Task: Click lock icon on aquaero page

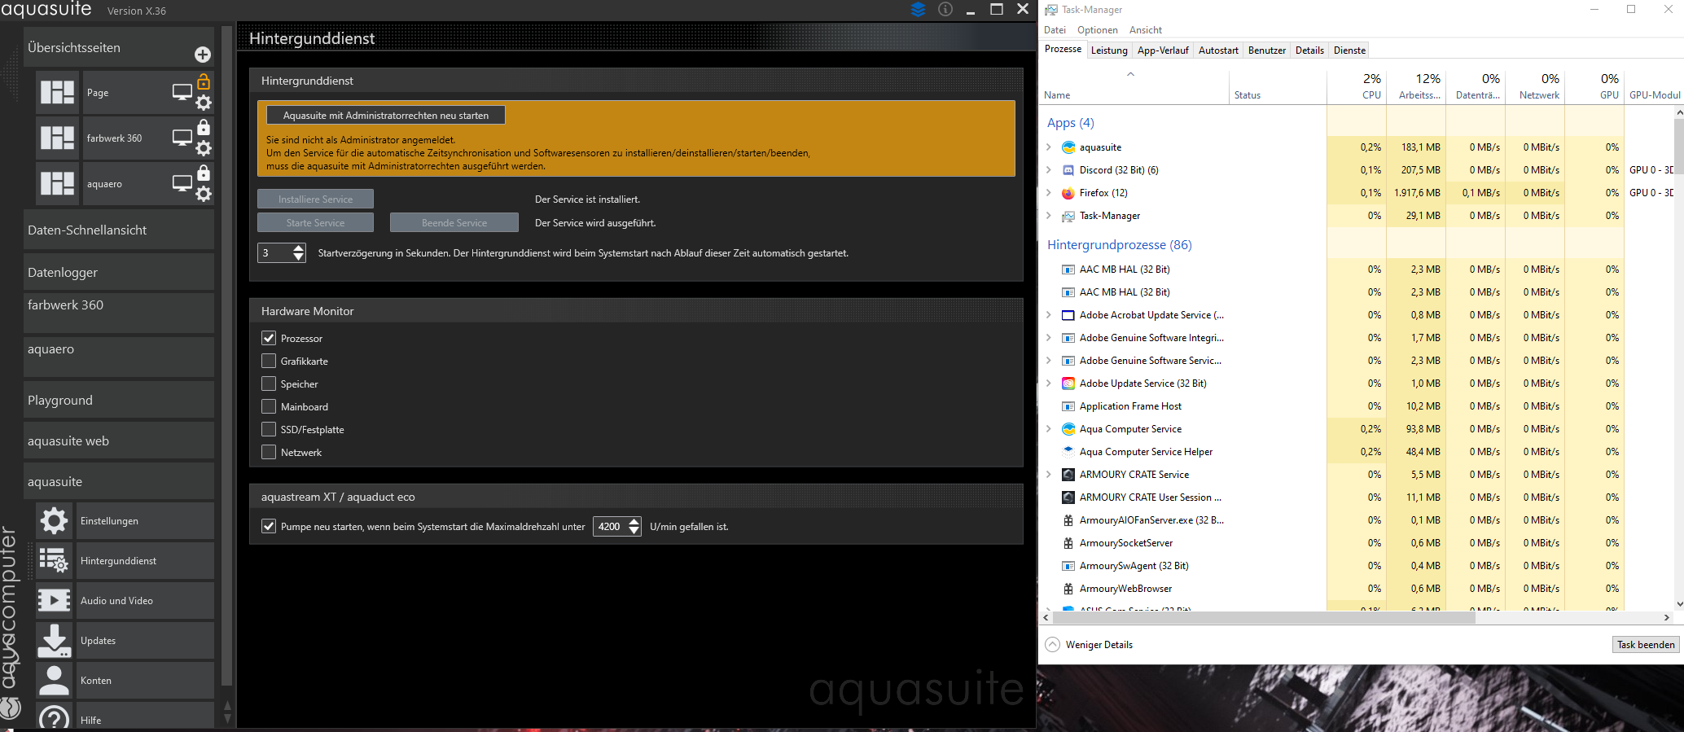Action: (204, 173)
